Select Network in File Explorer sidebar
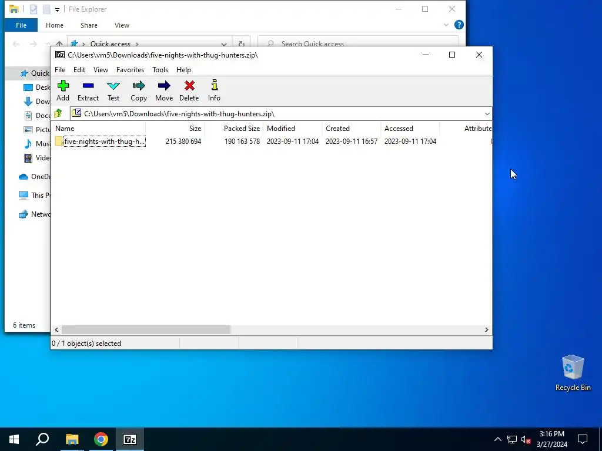This screenshot has width=602, height=451. tap(34, 214)
